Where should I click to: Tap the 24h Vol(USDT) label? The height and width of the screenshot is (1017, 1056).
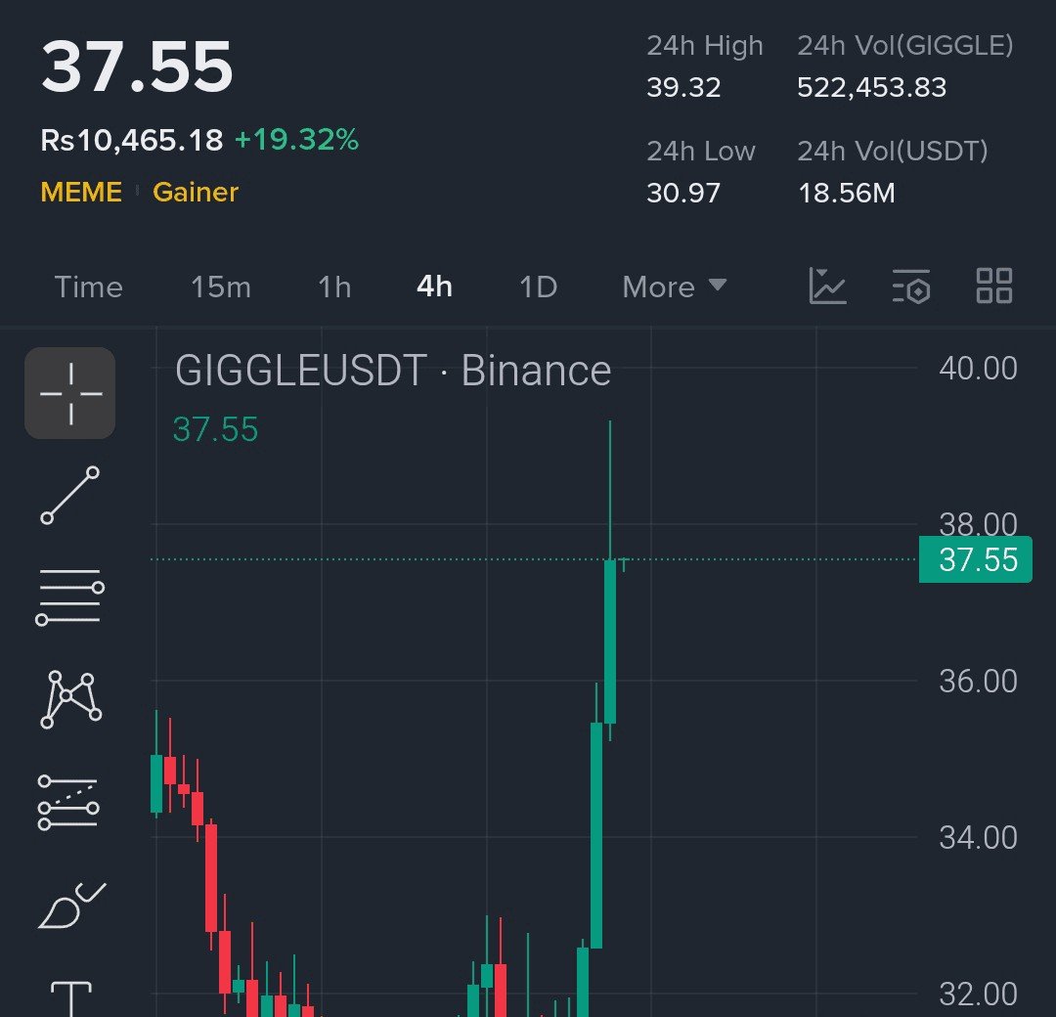[893, 152]
